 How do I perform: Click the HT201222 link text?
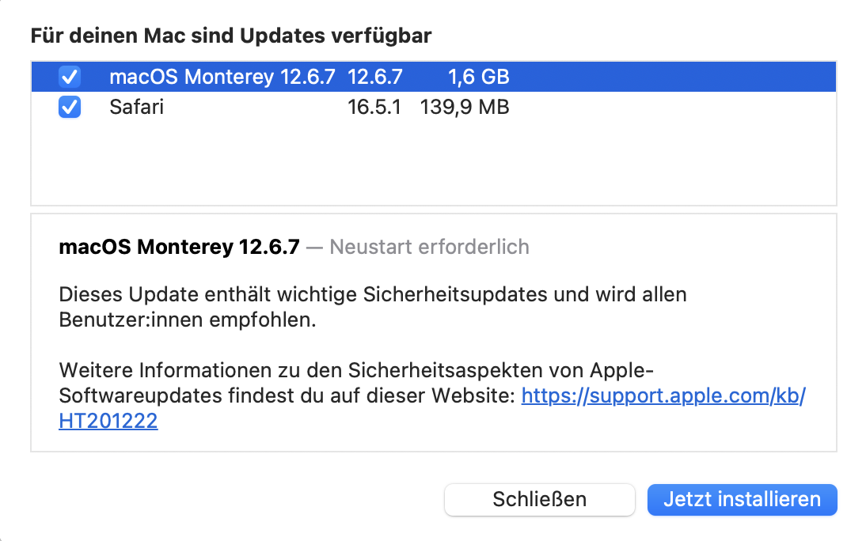108,422
